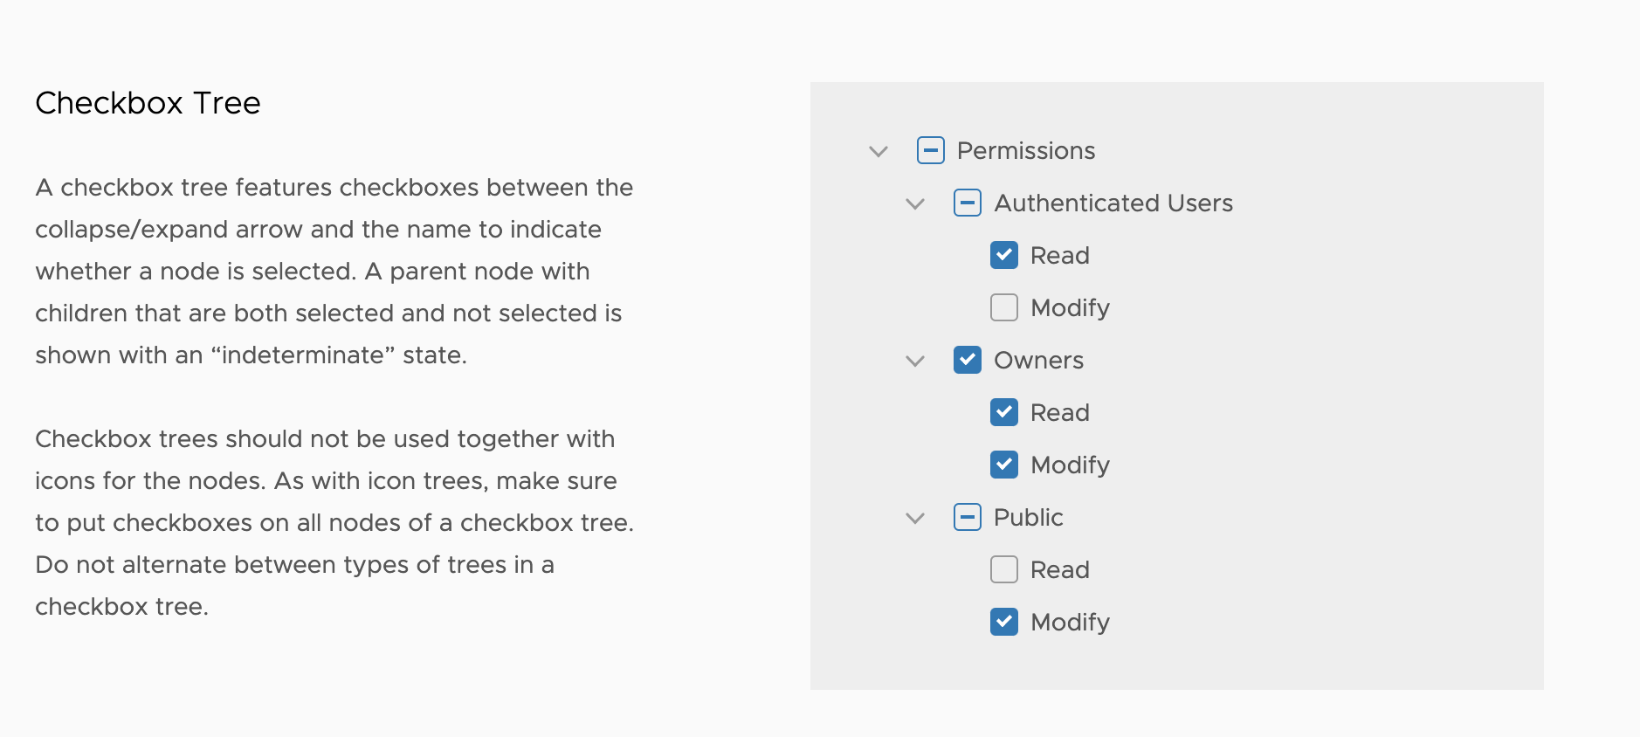1640x737 pixels.
Task: Uncheck Read under Authenticated Users
Action: 1004,255
